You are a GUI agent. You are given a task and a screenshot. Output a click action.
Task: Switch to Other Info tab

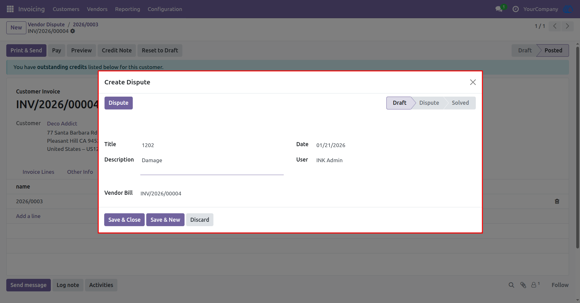[x=80, y=172]
